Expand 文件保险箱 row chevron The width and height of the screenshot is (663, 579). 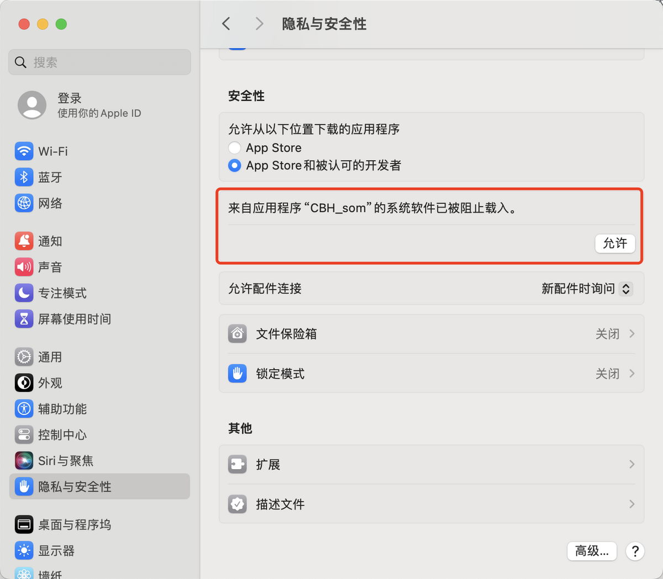632,334
